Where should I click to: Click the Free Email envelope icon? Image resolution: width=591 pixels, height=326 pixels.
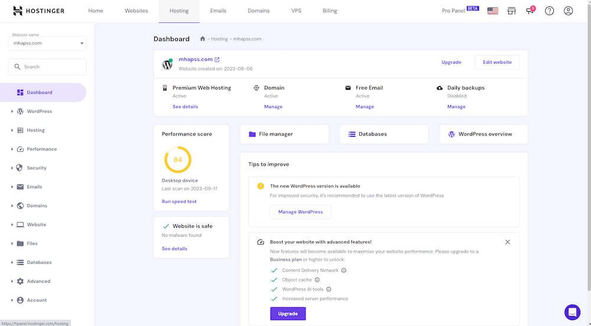[348, 88]
